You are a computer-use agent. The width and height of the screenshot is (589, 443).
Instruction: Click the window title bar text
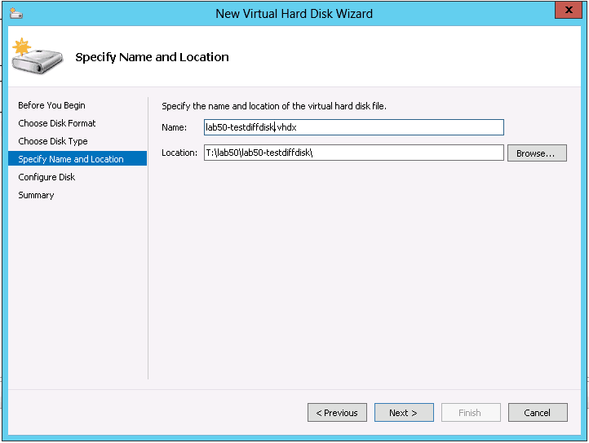tap(294, 13)
